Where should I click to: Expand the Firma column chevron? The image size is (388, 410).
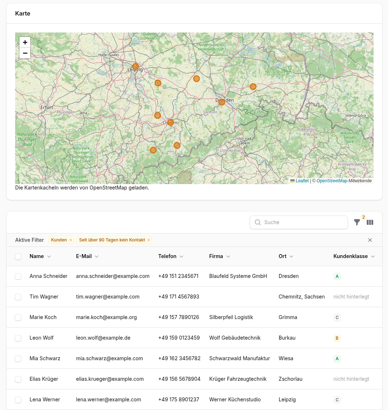coord(228,257)
